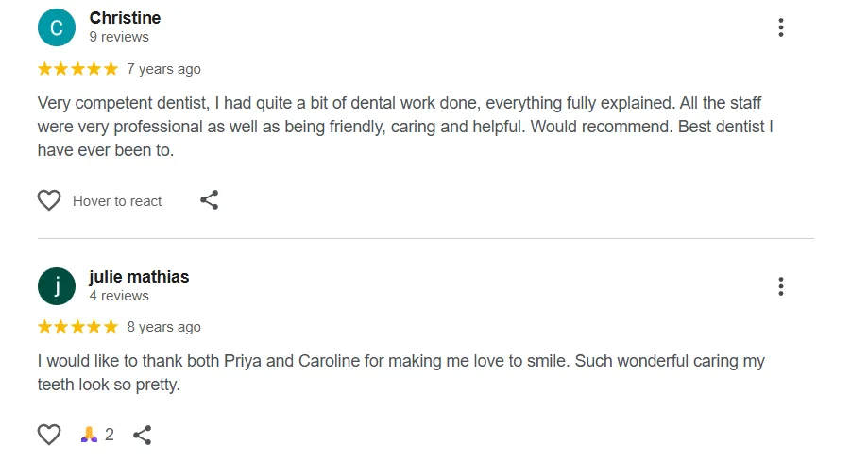Click julie mathias's green avatar

[56, 286]
